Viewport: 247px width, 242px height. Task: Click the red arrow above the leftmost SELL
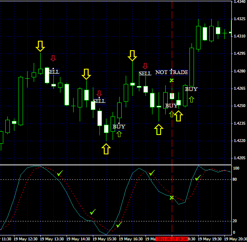pyautogui.click(x=53, y=58)
